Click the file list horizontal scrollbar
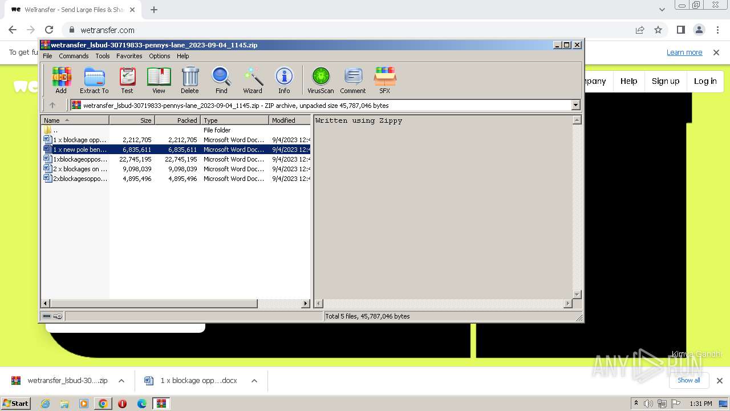730x411 pixels. tap(154, 304)
